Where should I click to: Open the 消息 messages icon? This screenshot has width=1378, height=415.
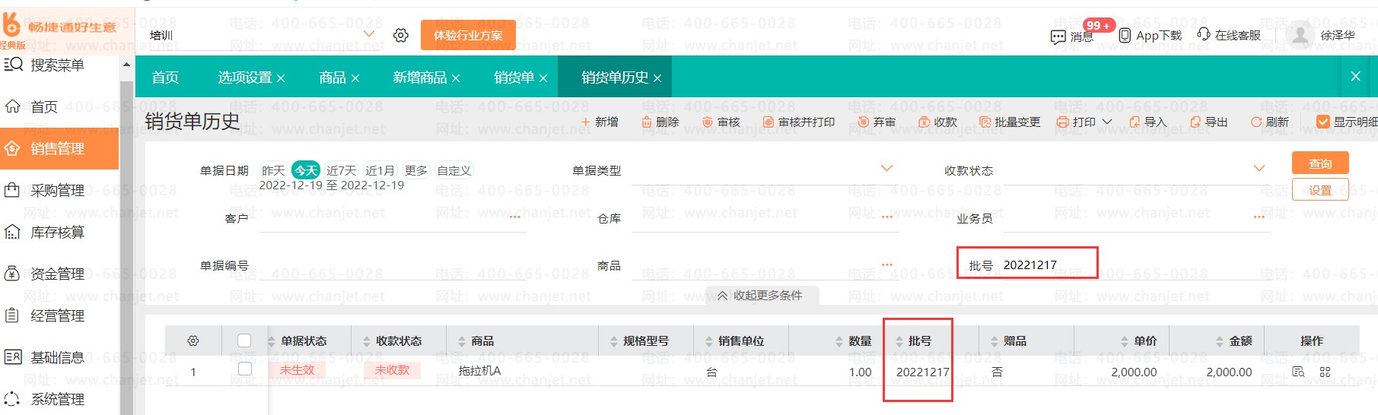[1058, 36]
